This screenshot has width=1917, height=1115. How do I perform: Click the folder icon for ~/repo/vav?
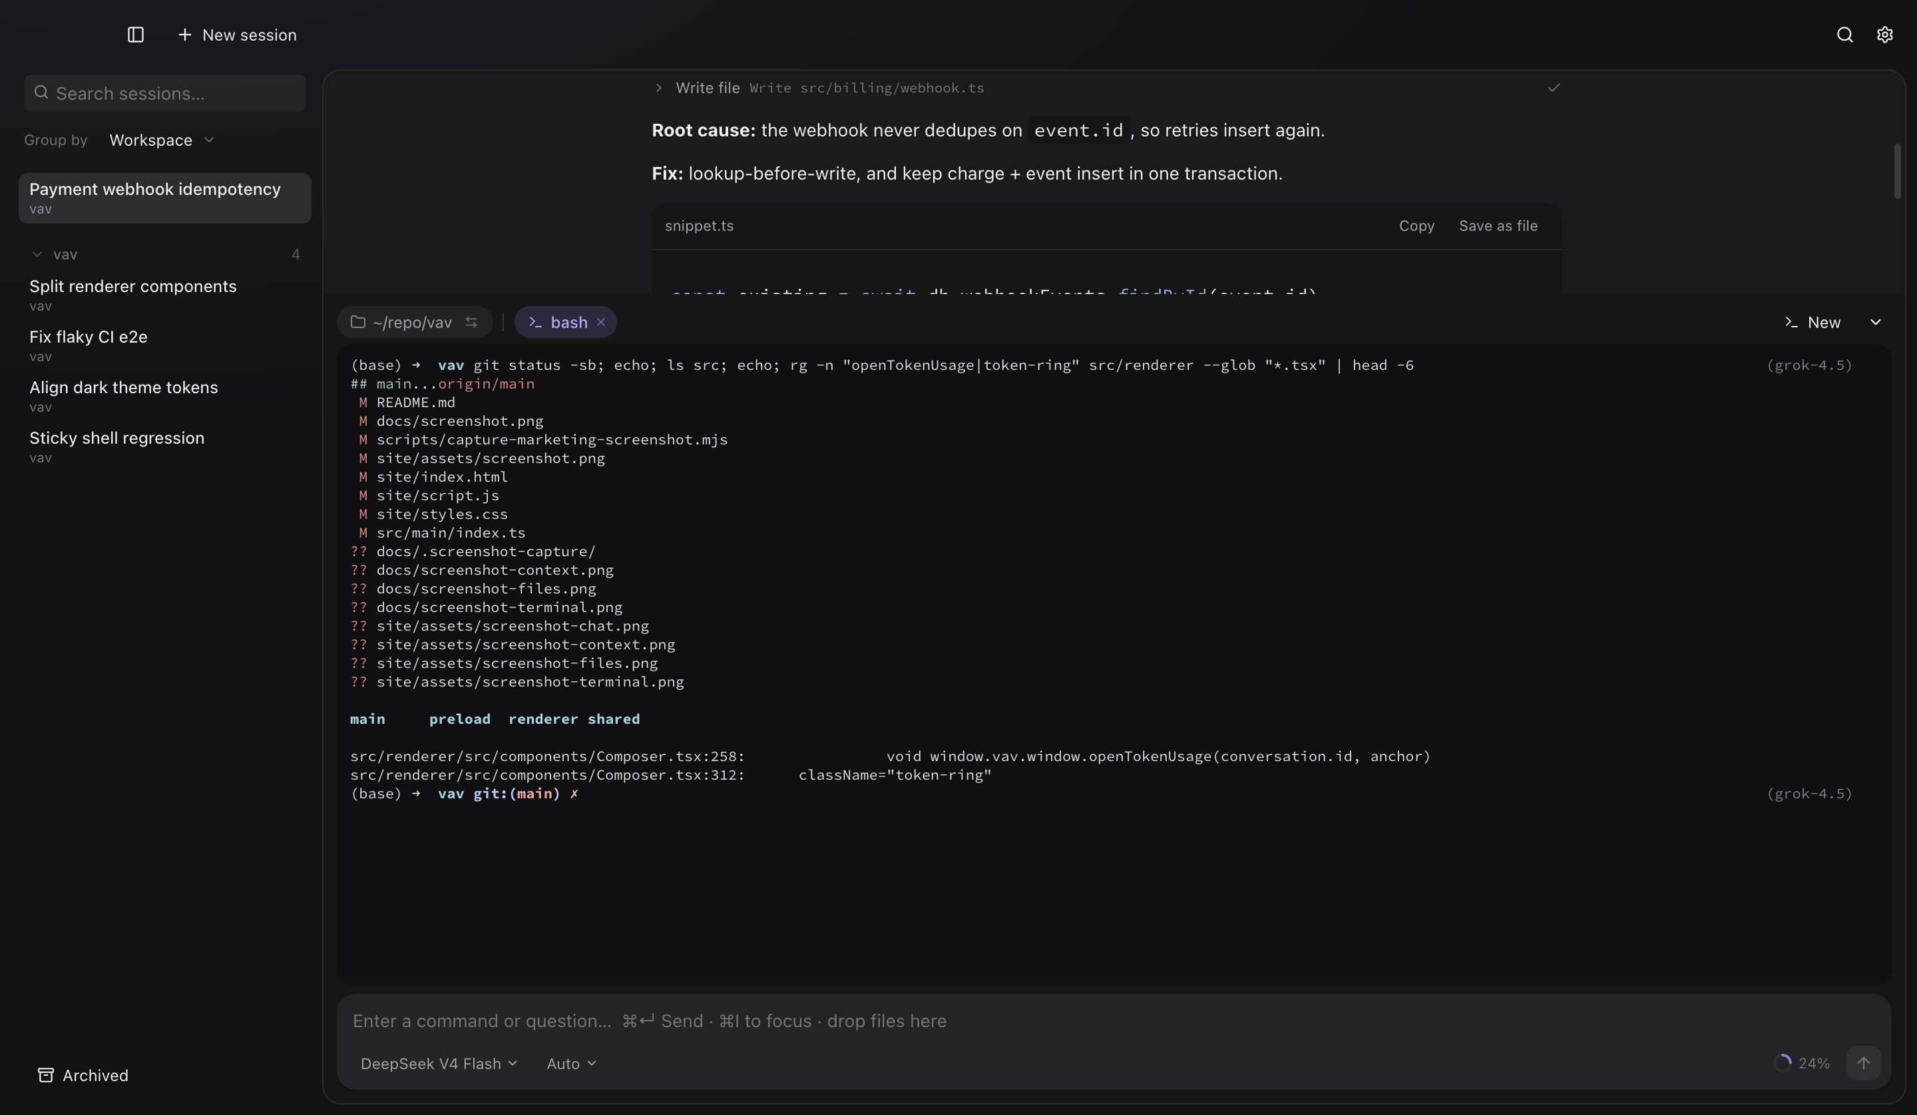357,323
